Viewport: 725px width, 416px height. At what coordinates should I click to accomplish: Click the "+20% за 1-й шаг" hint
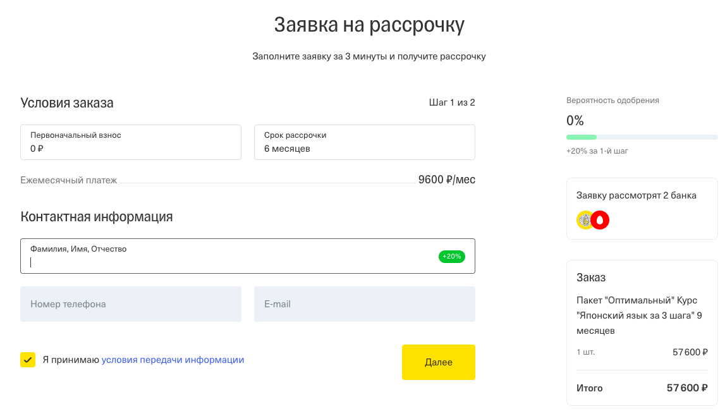pos(597,151)
